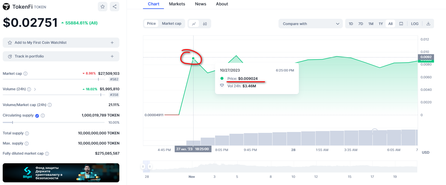Click the Market cap info icon
446x185 pixels.
[x=25, y=74]
